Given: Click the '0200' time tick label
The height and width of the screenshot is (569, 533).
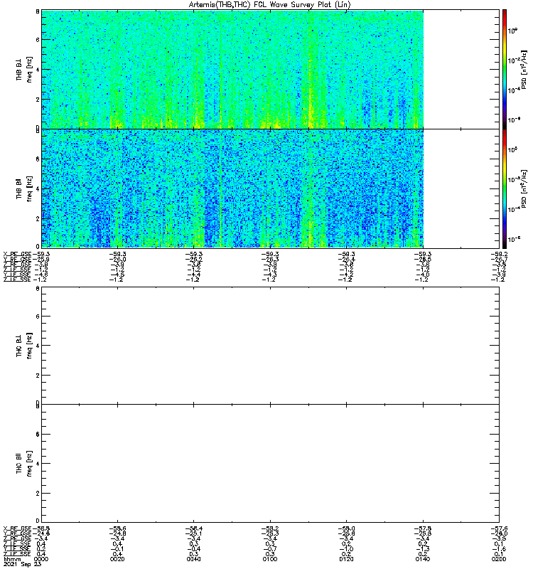Looking at the screenshot, I should (499, 559).
